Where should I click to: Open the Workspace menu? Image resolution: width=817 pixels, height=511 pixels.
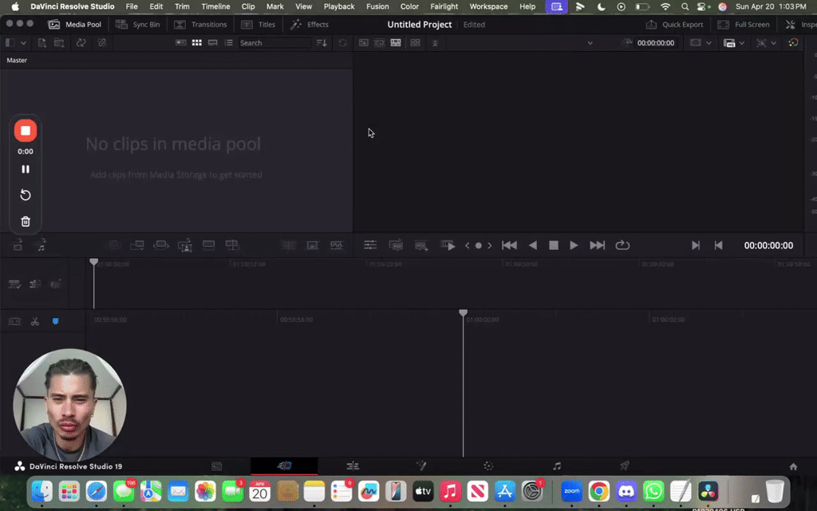(x=488, y=6)
